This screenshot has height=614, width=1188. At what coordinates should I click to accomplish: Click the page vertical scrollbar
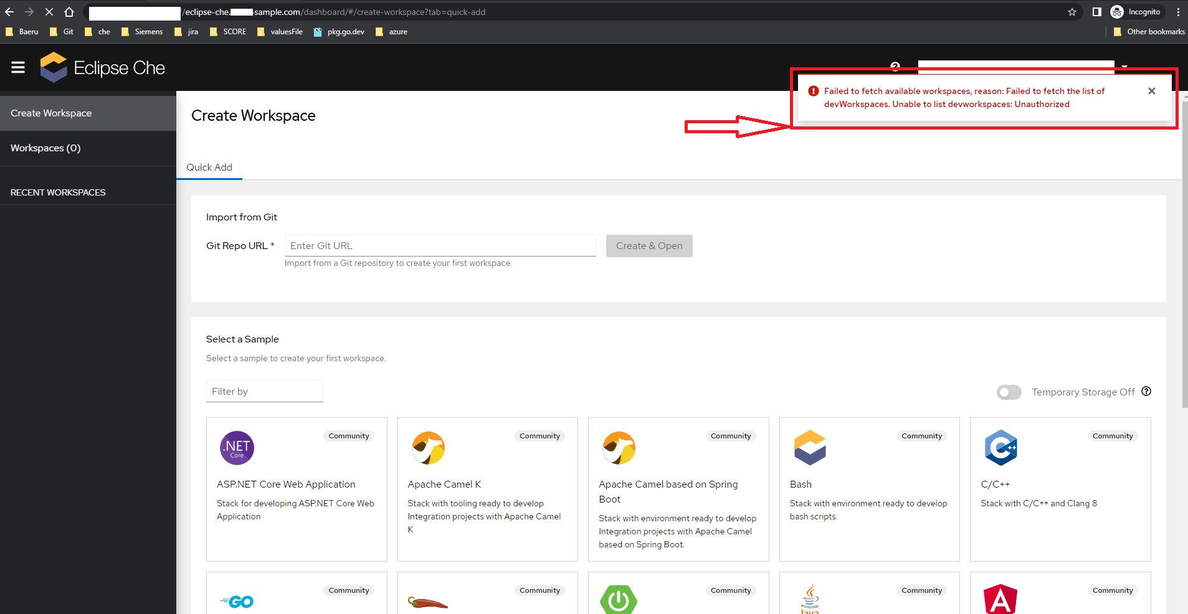pos(1184,255)
